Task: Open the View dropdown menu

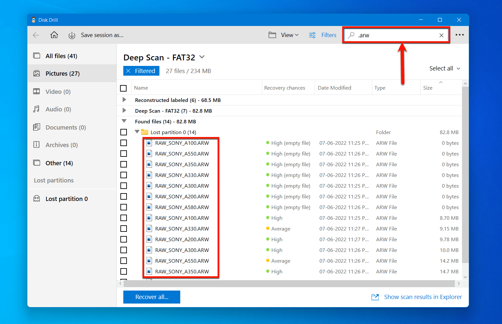Action: [290, 35]
